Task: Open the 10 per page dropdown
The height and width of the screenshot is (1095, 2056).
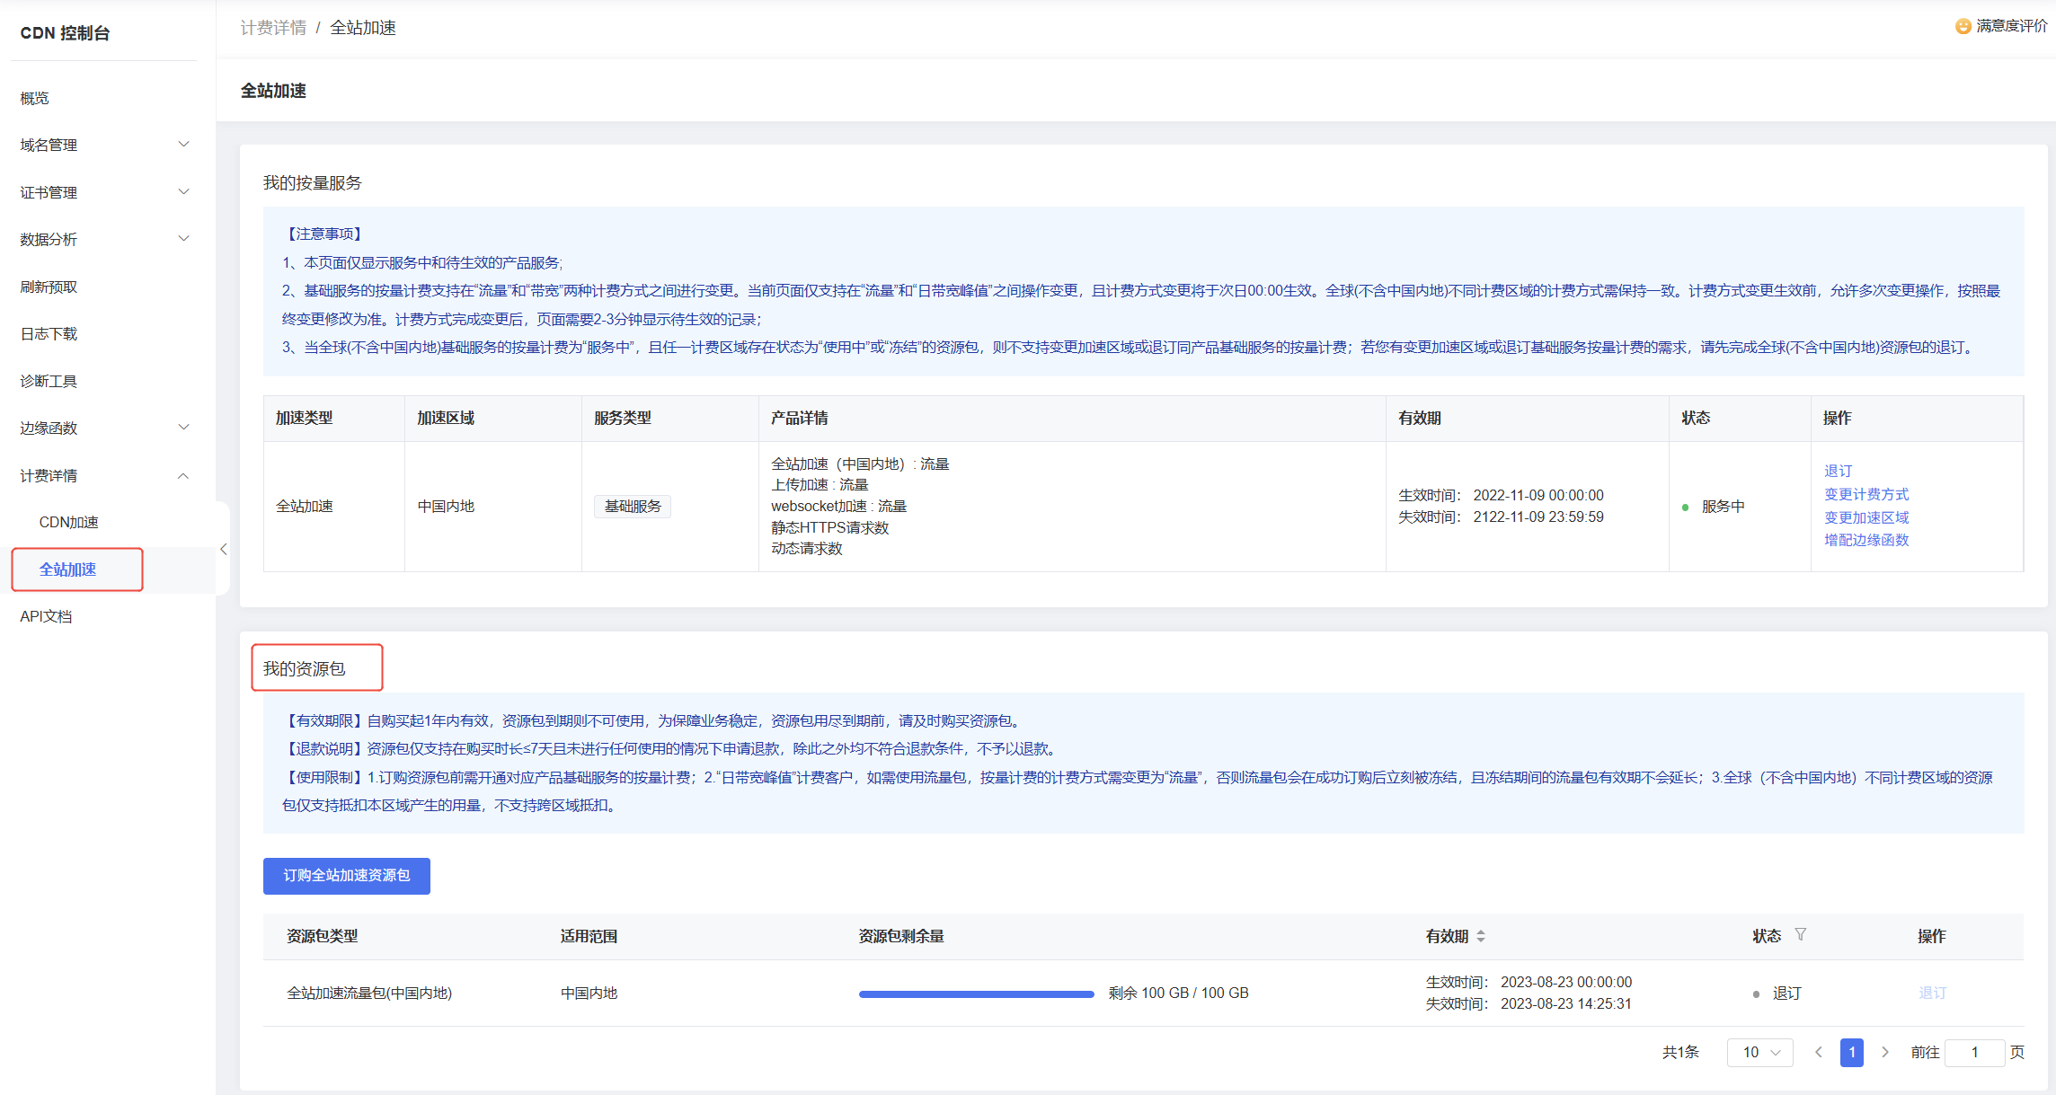Action: pyautogui.click(x=1759, y=1052)
